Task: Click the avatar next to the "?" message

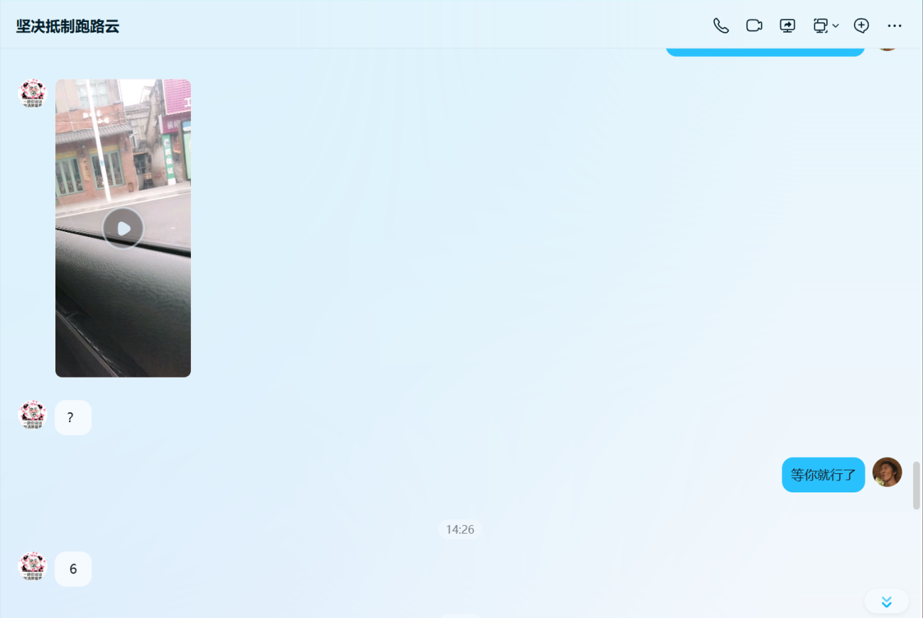Action: (x=32, y=415)
